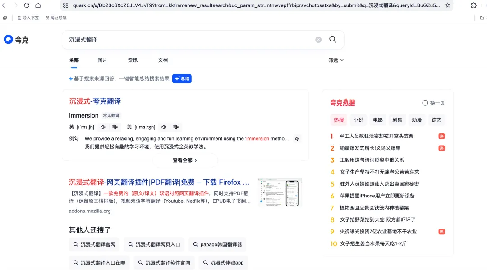The width and height of the screenshot is (487, 270).
Task: Play American pronunciation of immersion
Action: click(x=164, y=127)
